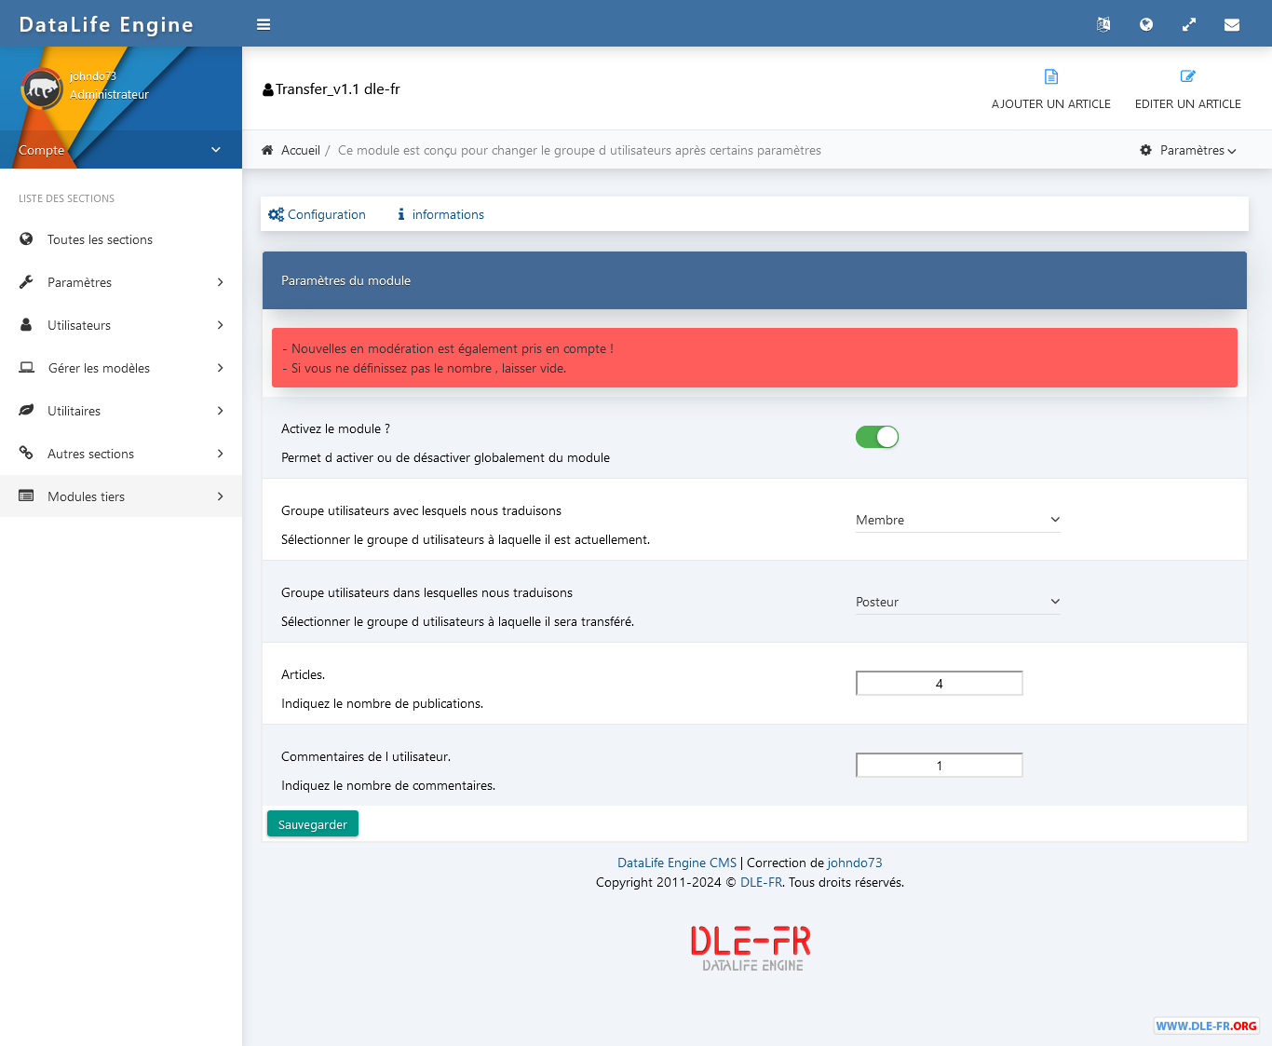Expand Modules tiers chevron
The width and height of the screenshot is (1272, 1046).
[x=221, y=496]
